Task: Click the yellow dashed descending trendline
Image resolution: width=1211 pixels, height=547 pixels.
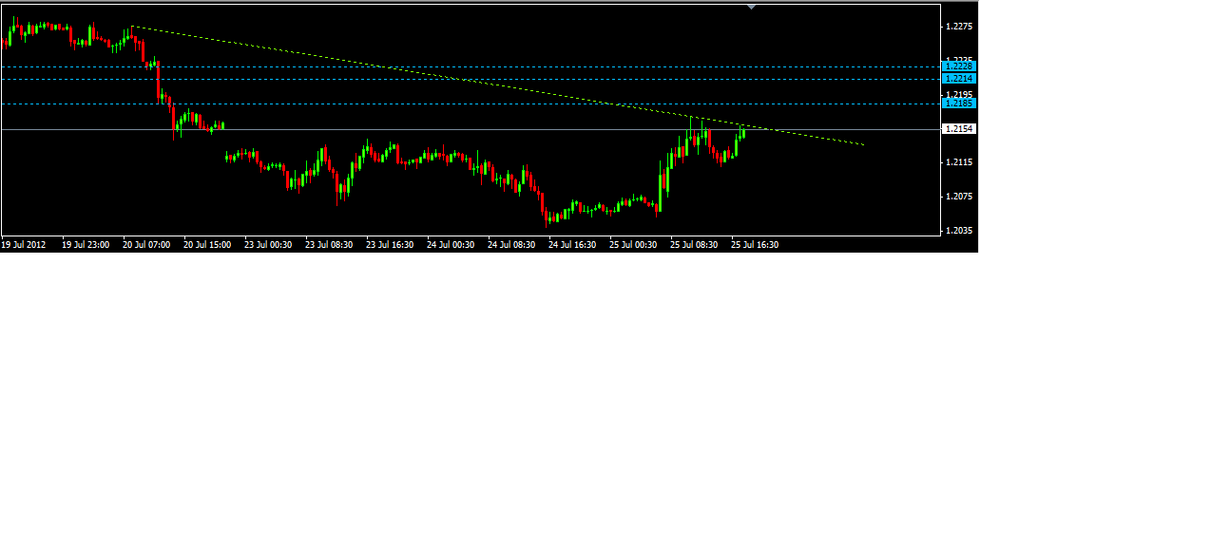Action: pyautogui.click(x=498, y=85)
